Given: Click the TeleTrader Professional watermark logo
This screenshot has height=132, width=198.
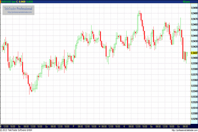Looking at the screenshot, I should click(19, 8).
